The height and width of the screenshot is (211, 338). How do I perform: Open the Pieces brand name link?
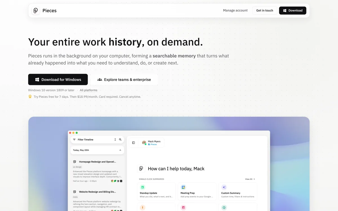pyautogui.click(x=50, y=11)
